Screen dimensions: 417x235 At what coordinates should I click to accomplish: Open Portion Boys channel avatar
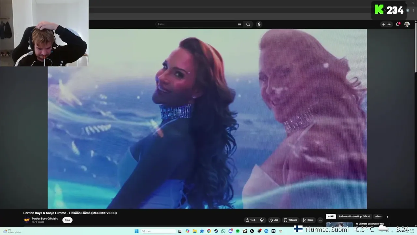click(x=26, y=220)
